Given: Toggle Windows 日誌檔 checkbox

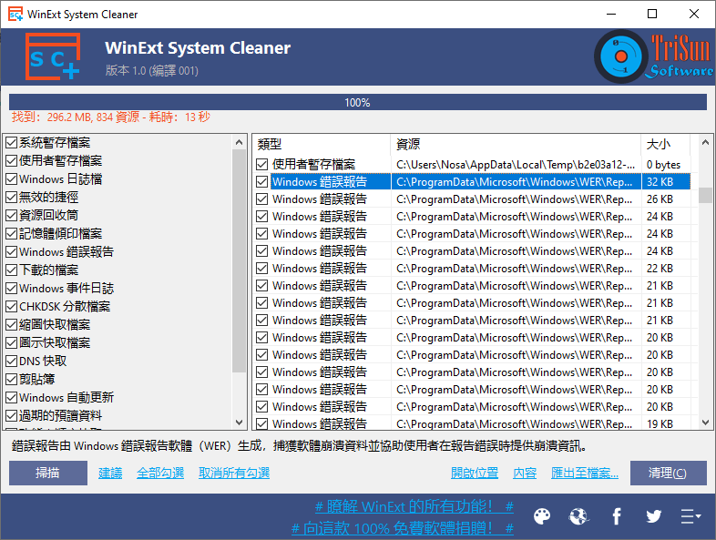Looking at the screenshot, I should 12,179.
